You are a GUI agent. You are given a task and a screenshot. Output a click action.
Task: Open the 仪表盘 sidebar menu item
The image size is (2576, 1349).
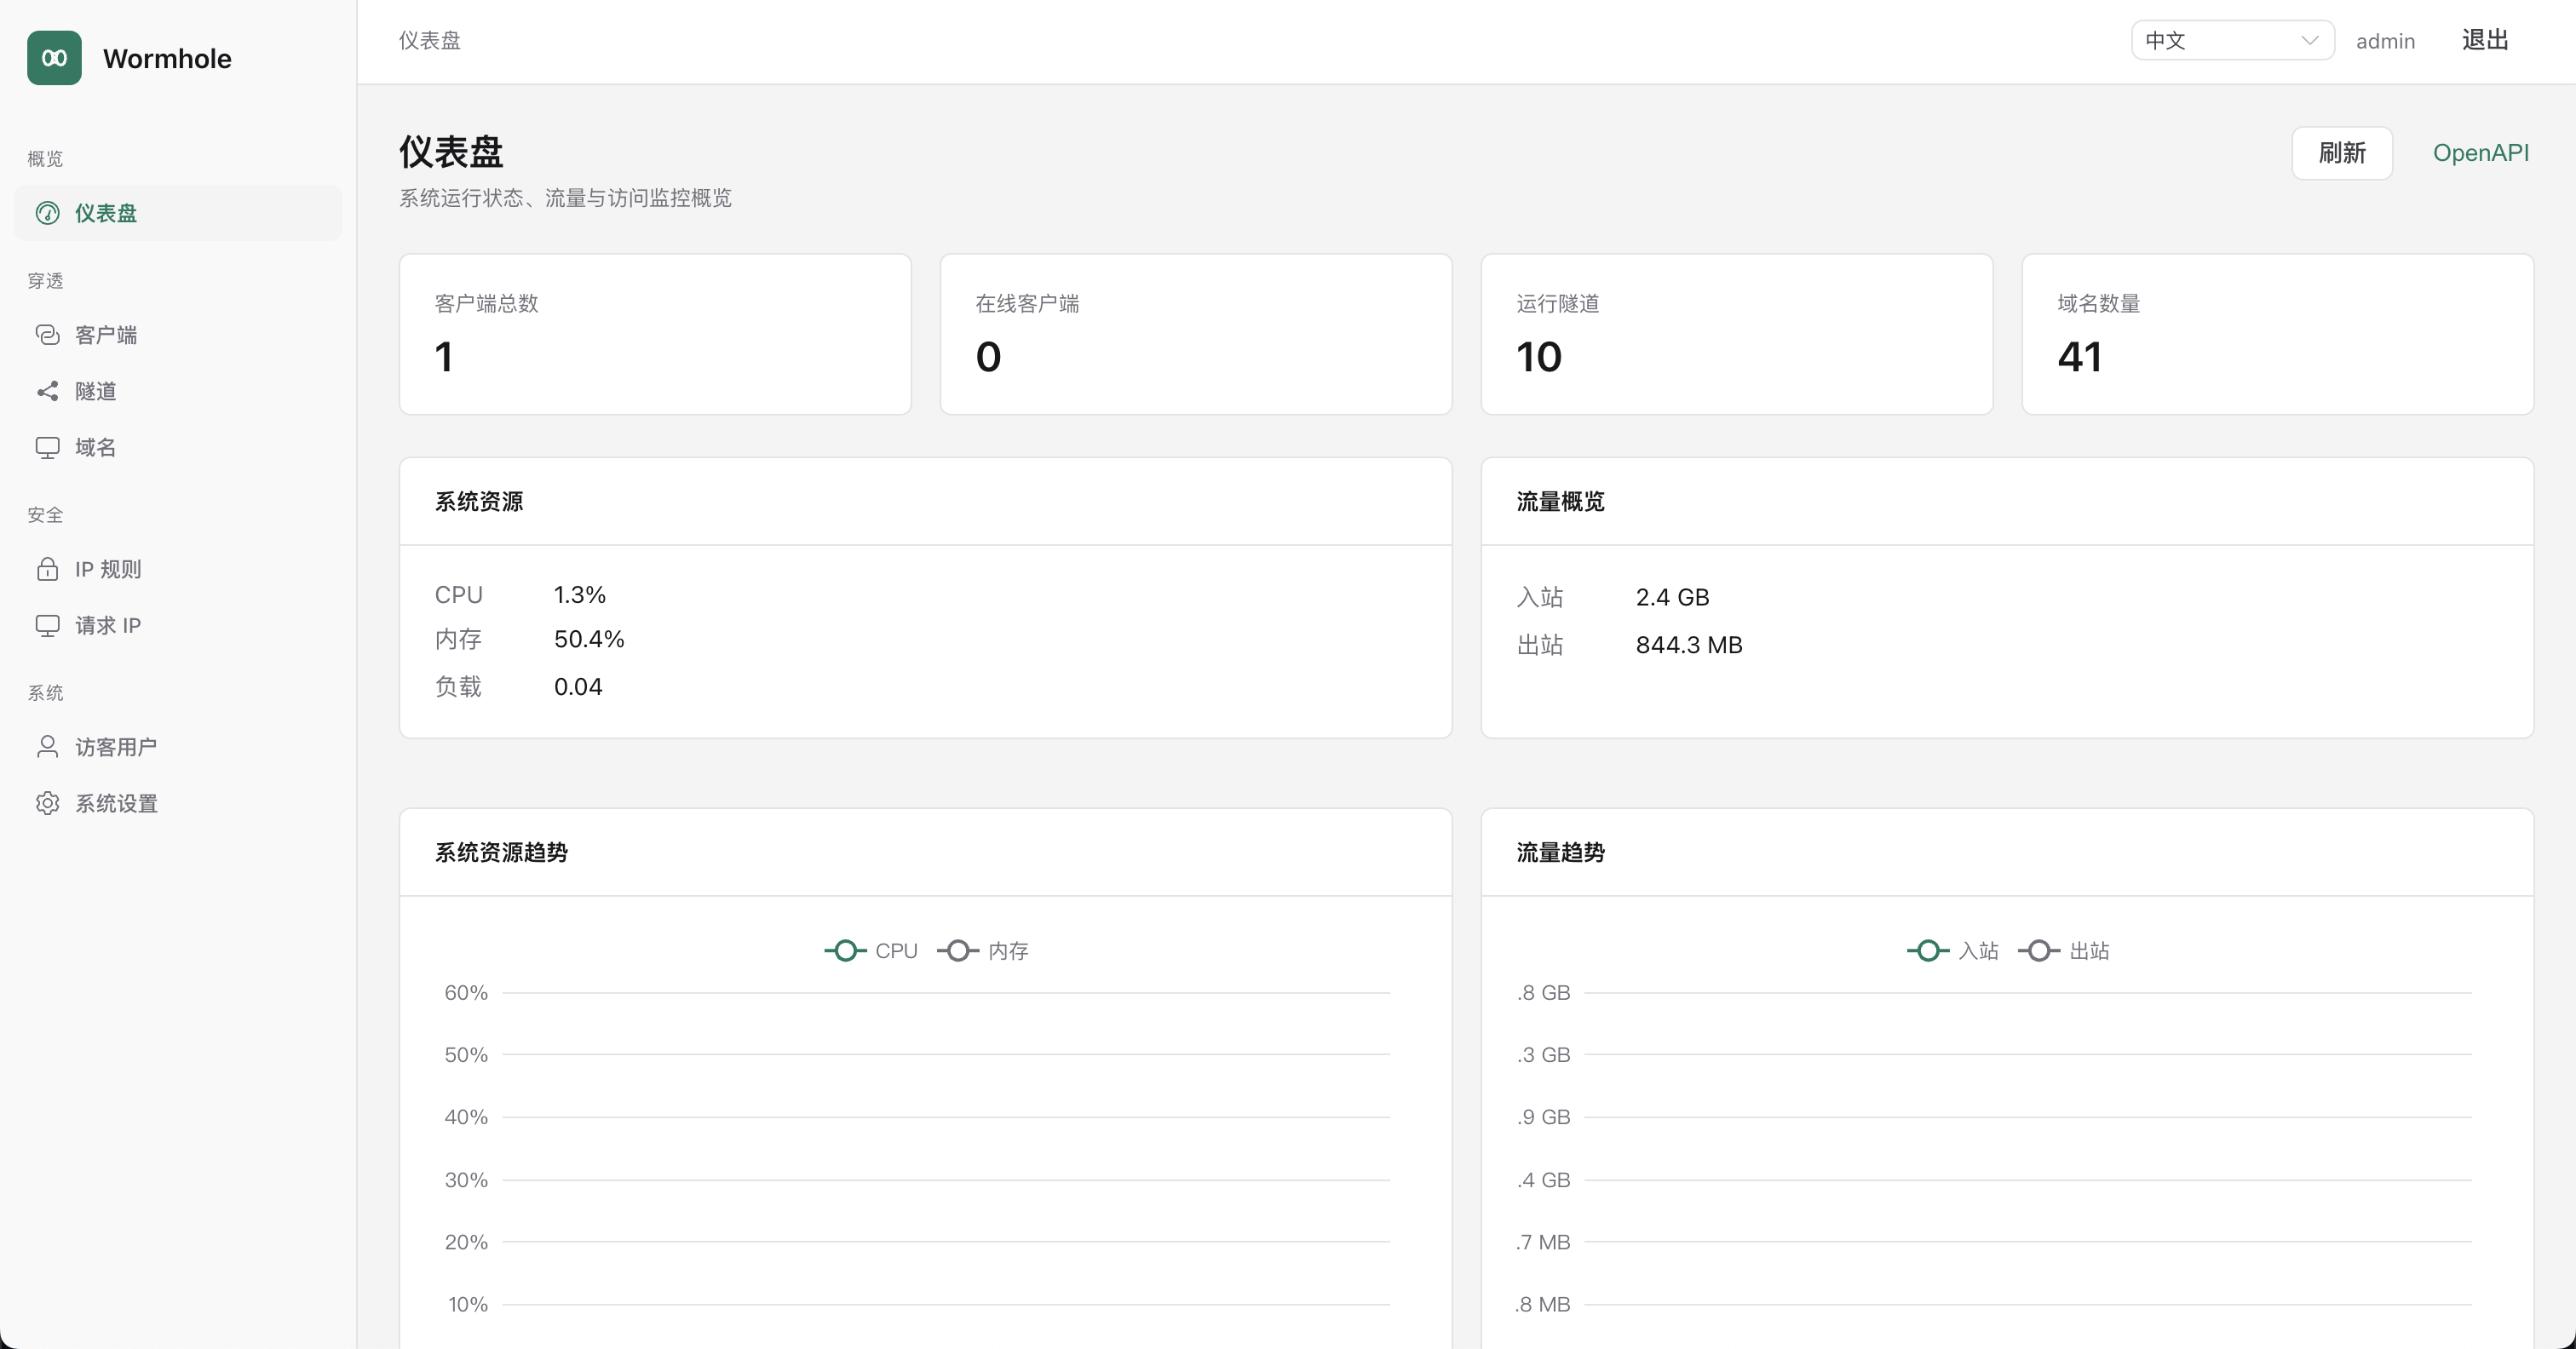pyautogui.click(x=178, y=213)
